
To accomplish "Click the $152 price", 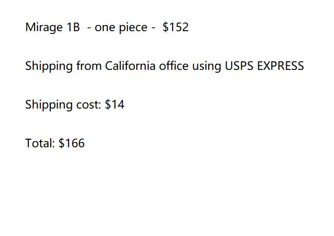I will 176,27.
